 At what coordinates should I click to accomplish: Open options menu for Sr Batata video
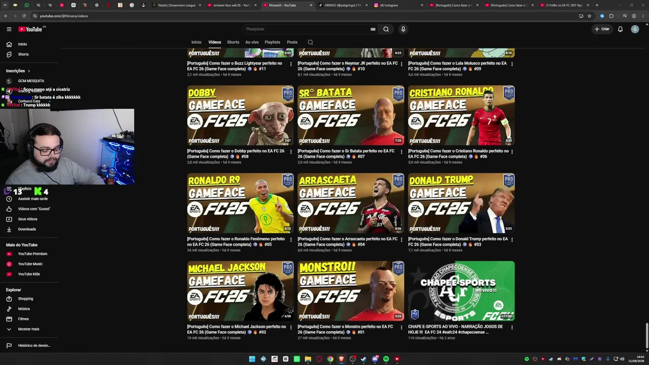tap(402, 152)
